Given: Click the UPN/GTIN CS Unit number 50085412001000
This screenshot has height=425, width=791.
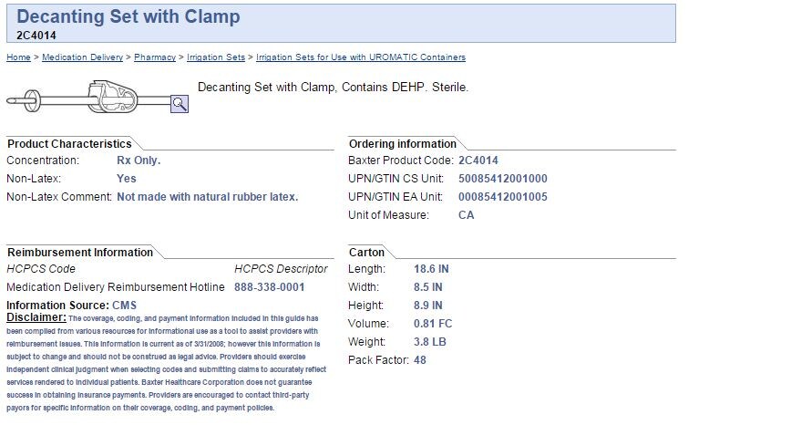Looking at the screenshot, I should click(503, 179).
